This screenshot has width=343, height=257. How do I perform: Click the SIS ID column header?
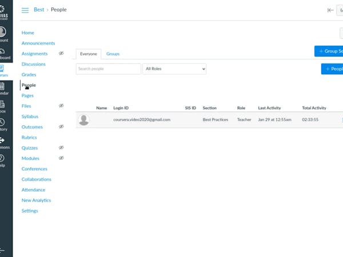point(190,108)
